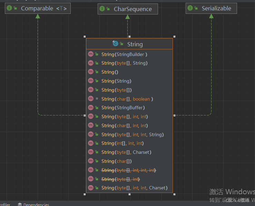Select deprecated String(byte[], int, int, int)
This screenshot has height=206, width=255.
pos(129,170)
